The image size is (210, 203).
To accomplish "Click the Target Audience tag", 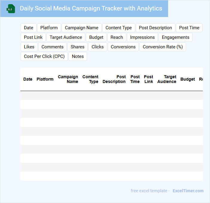I will (x=66, y=37).
